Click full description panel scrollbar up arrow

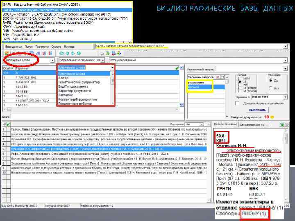286,131
